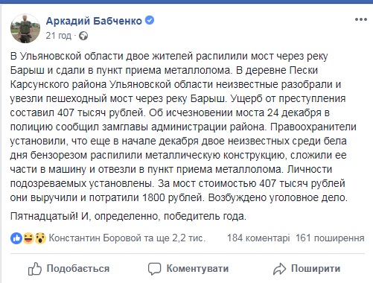This screenshot has height=283, width=373.
Task: Open the Аркадий Бабченко profile name link
Action: (94, 21)
